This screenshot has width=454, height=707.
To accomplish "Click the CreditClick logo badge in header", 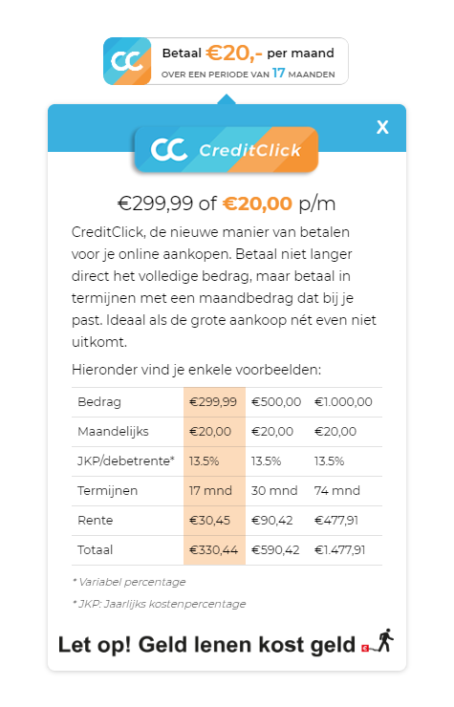I will tap(227, 150).
